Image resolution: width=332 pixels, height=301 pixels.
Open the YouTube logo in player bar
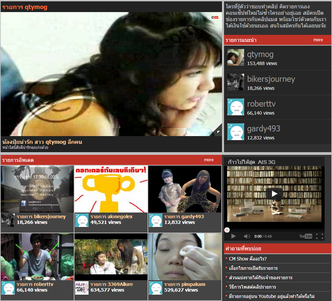tap(306, 236)
